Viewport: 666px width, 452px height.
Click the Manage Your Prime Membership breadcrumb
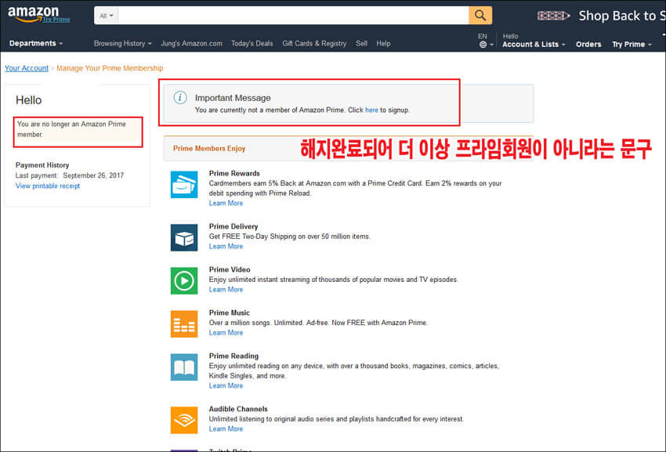[110, 68]
